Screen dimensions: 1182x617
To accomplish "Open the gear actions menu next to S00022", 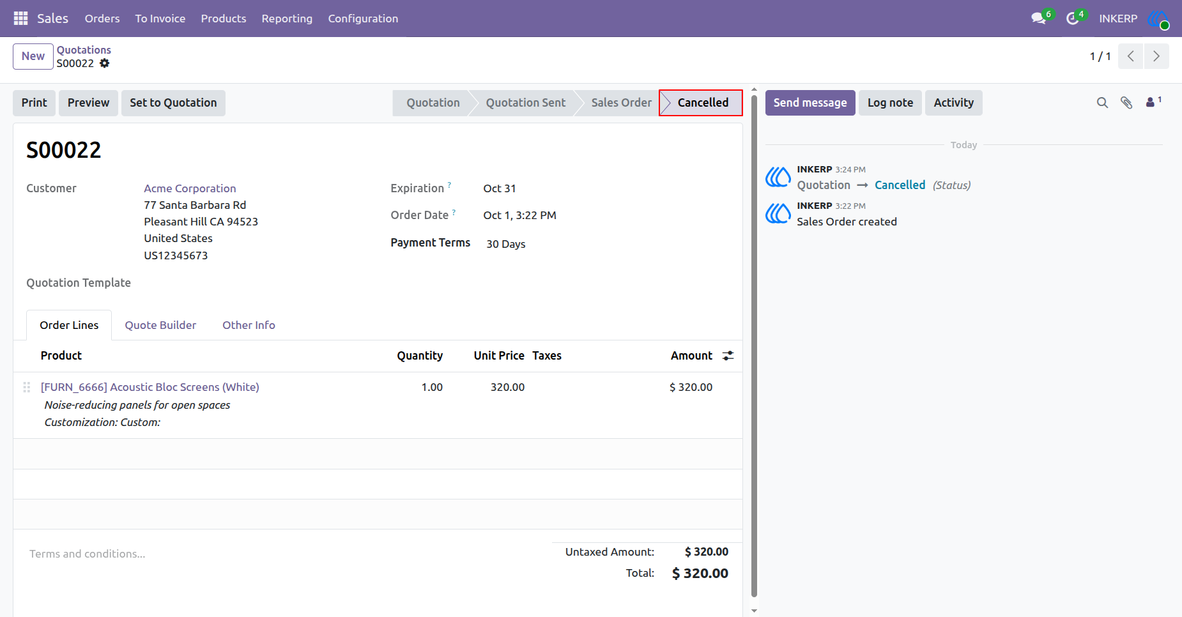I will tap(105, 63).
